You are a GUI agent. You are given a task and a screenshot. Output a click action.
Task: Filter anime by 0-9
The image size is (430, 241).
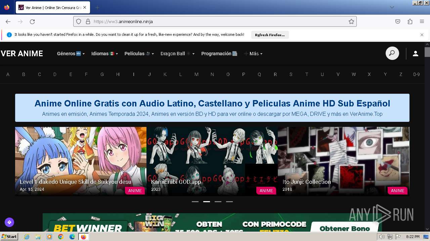coord(417,74)
